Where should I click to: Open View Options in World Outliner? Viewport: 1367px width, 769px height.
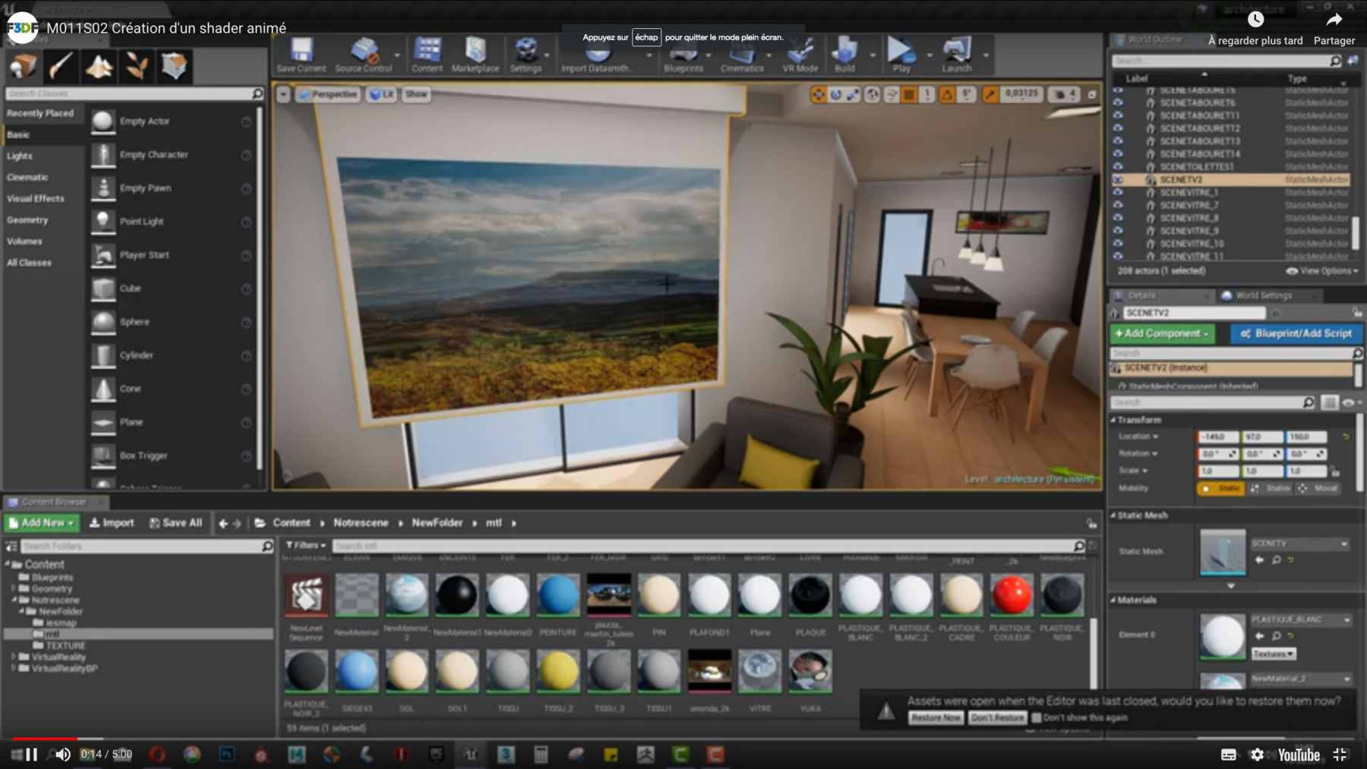[x=1322, y=271]
